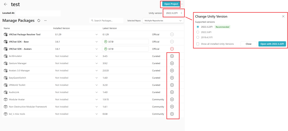
Task: Open the Unity version 2022.3.22f1 selector
Action: [174, 13]
